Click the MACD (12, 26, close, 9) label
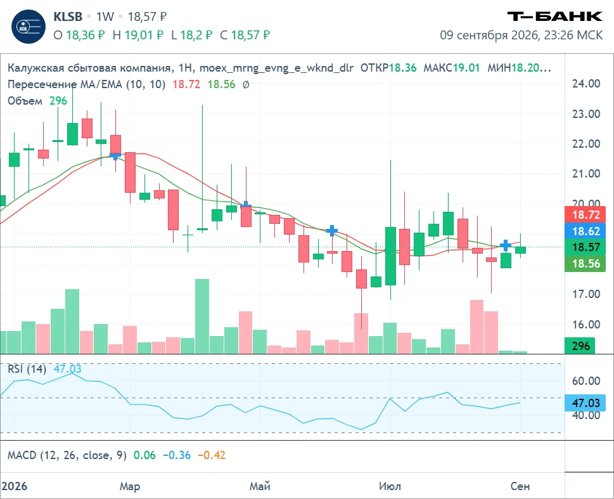 (67, 455)
